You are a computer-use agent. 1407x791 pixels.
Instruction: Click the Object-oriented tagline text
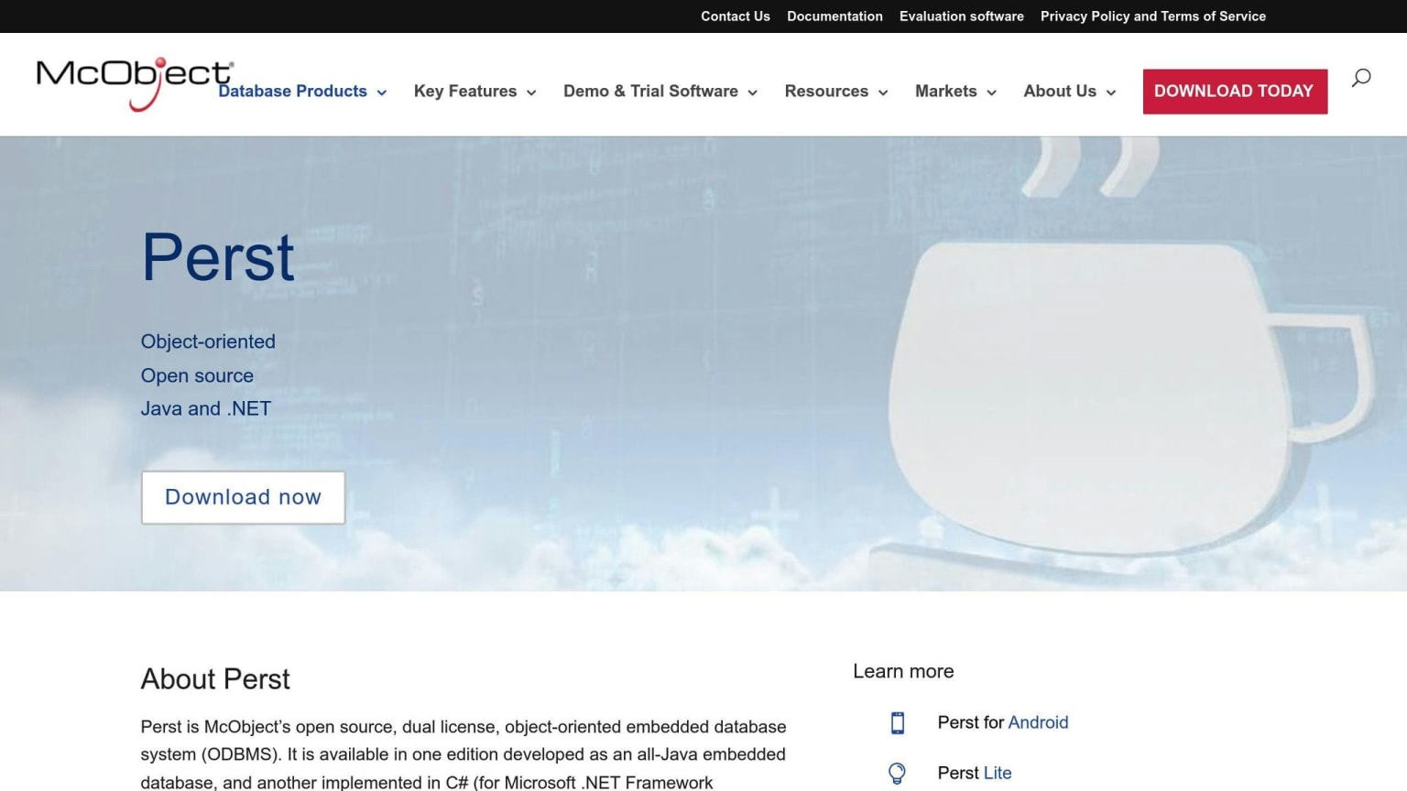pos(208,341)
